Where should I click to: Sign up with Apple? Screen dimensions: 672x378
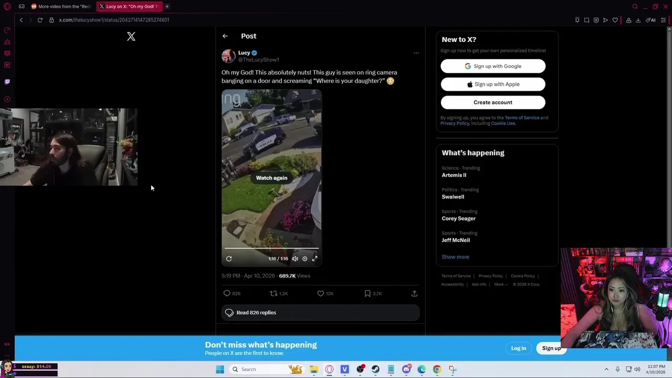[493, 84]
